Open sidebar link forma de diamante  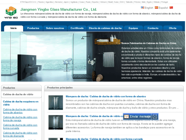(x=20, y=134)
